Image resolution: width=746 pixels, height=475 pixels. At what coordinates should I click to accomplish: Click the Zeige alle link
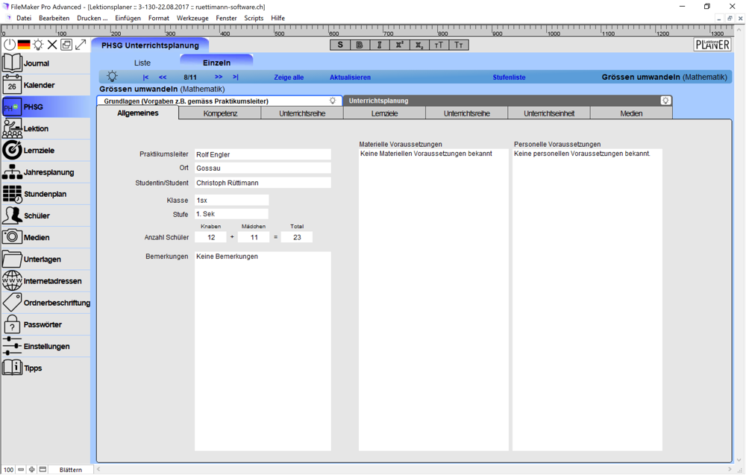click(289, 77)
